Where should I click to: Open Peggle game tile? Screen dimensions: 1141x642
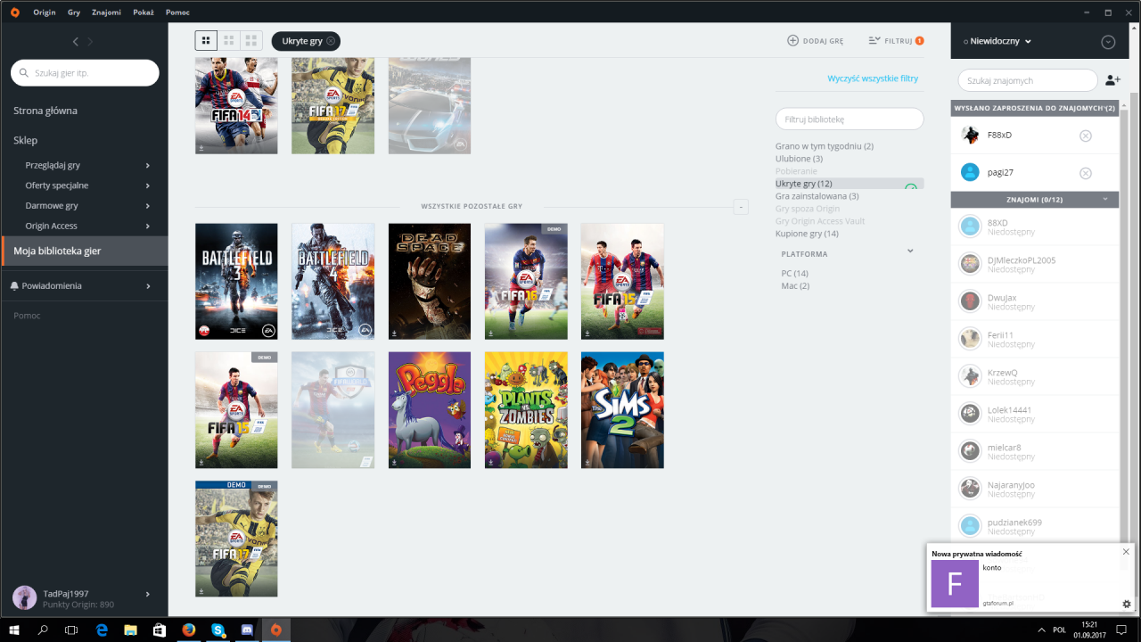click(x=430, y=409)
